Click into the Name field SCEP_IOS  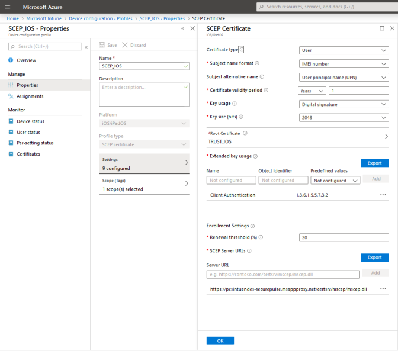144,66
